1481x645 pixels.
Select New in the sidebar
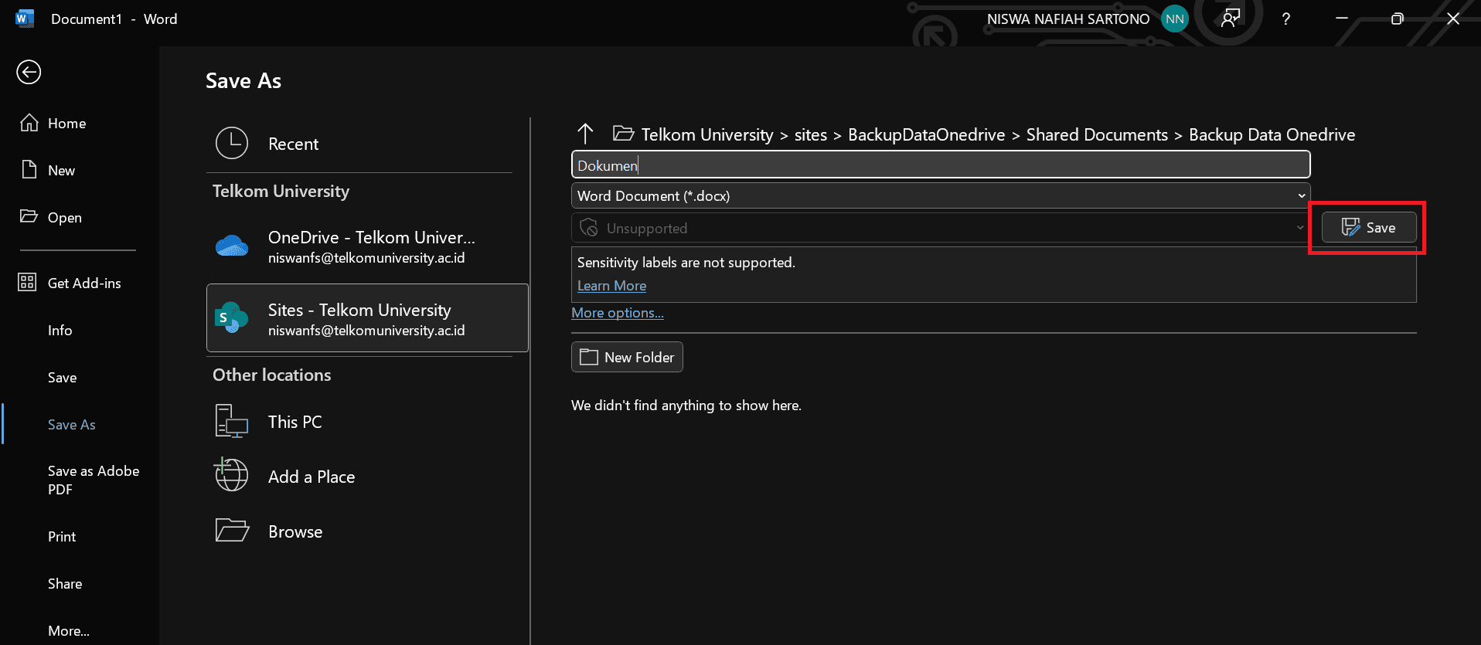(61, 171)
